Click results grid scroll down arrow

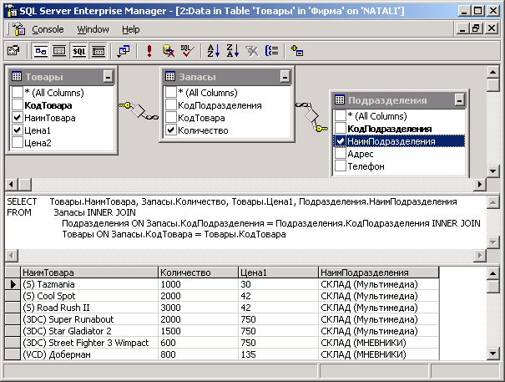coord(492,354)
